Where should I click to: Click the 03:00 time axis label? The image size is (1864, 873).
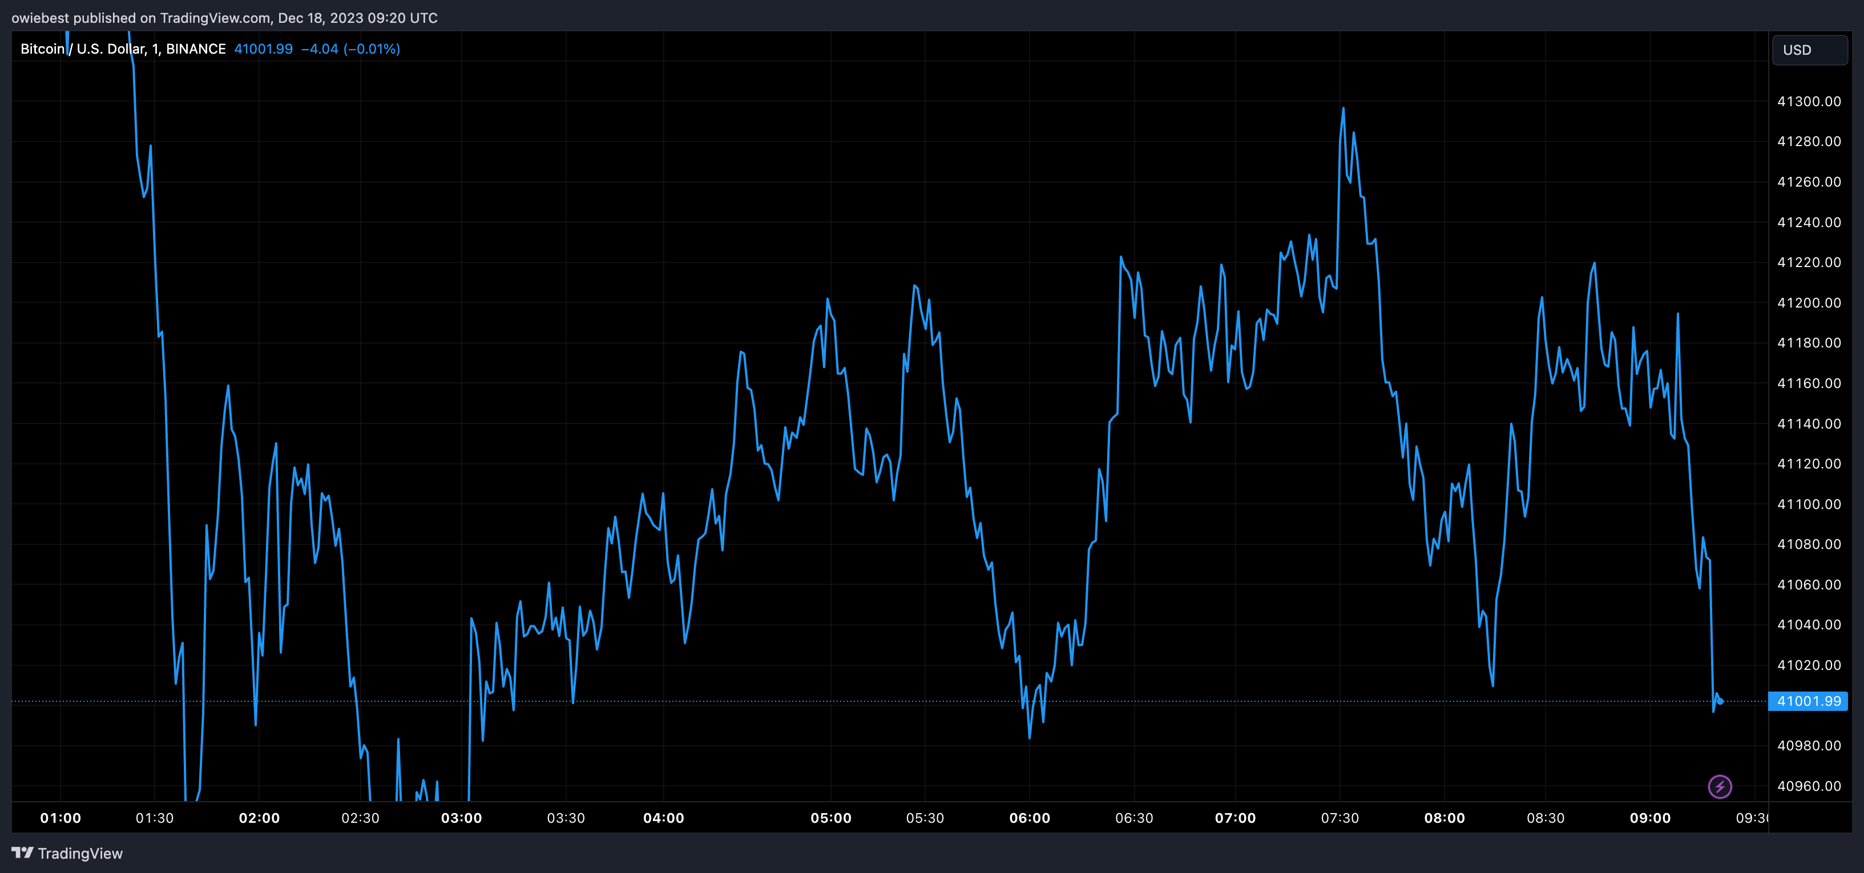tap(462, 818)
